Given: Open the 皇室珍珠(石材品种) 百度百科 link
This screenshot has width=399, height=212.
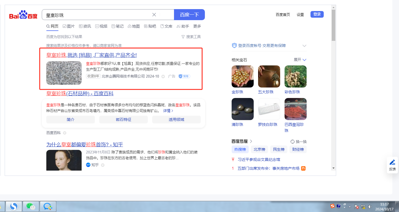Looking at the screenshot, I should click(80, 94).
